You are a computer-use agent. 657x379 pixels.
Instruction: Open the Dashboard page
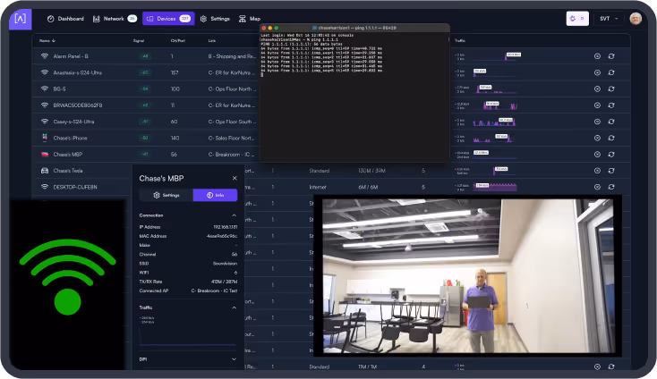65,19
